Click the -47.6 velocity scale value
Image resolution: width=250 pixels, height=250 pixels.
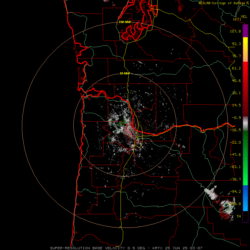point(235,155)
